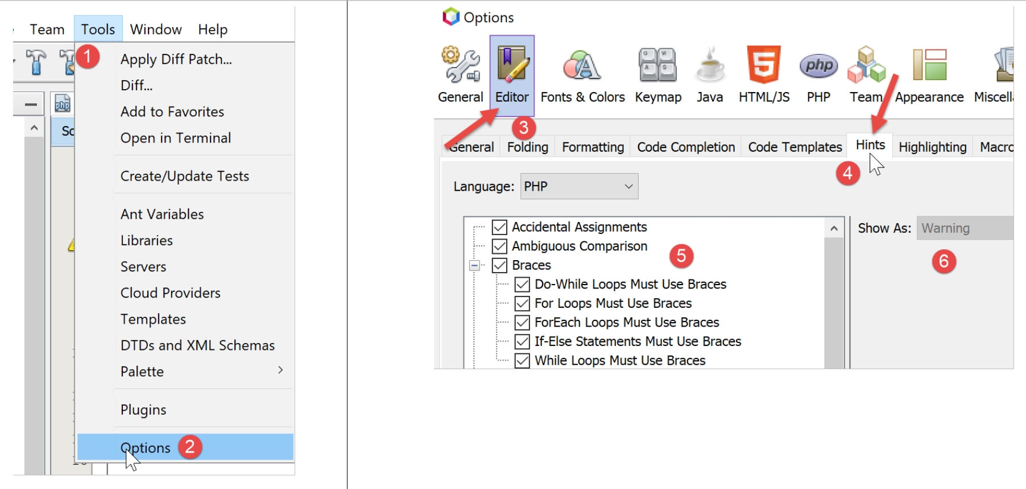This screenshot has width=1026, height=489.
Task: Open the HTML/JS options category
Action: tap(764, 74)
